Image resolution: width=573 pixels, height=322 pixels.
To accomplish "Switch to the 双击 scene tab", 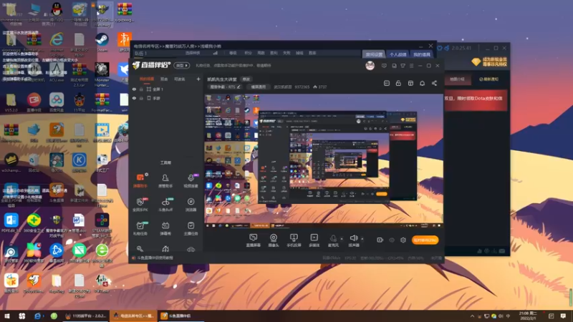I will (x=164, y=79).
